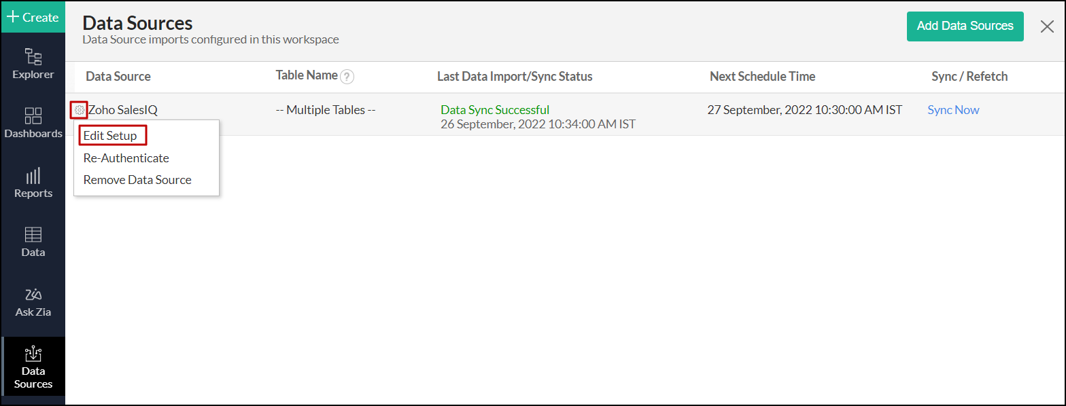1066x406 pixels.
Task: Click the Data Source column header
Action: 118,77
